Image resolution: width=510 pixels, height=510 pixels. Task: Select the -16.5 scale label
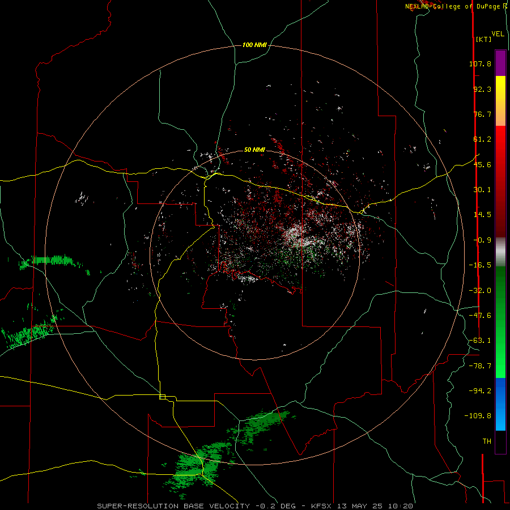click(480, 265)
